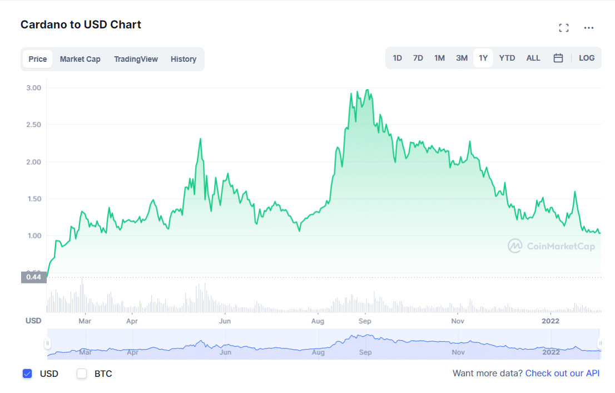Image resolution: width=615 pixels, height=393 pixels.
Task: Click the Sep label on main time axis
Action: (x=365, y=321)
